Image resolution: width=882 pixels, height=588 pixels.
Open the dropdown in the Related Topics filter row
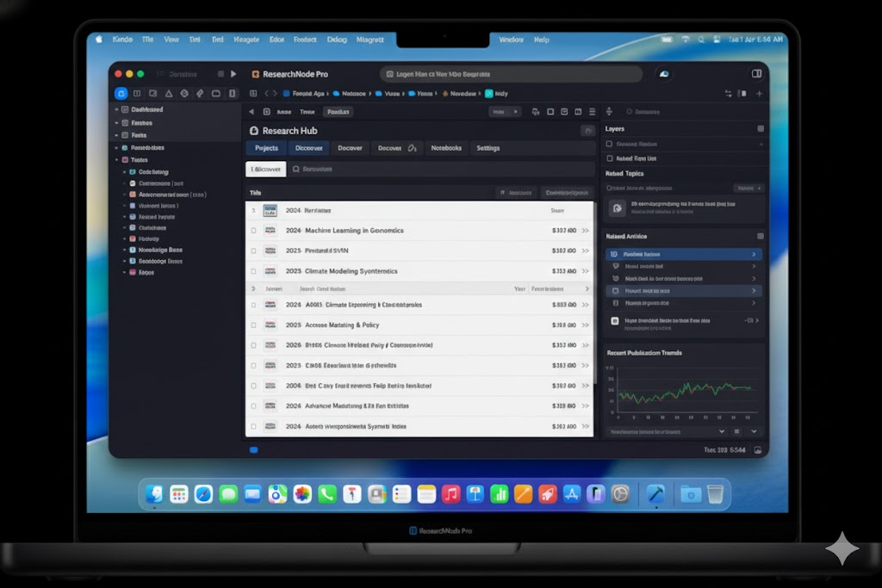coord(748,189)
